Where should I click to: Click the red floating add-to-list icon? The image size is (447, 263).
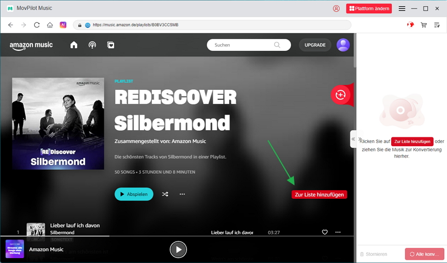pos(340,95)
